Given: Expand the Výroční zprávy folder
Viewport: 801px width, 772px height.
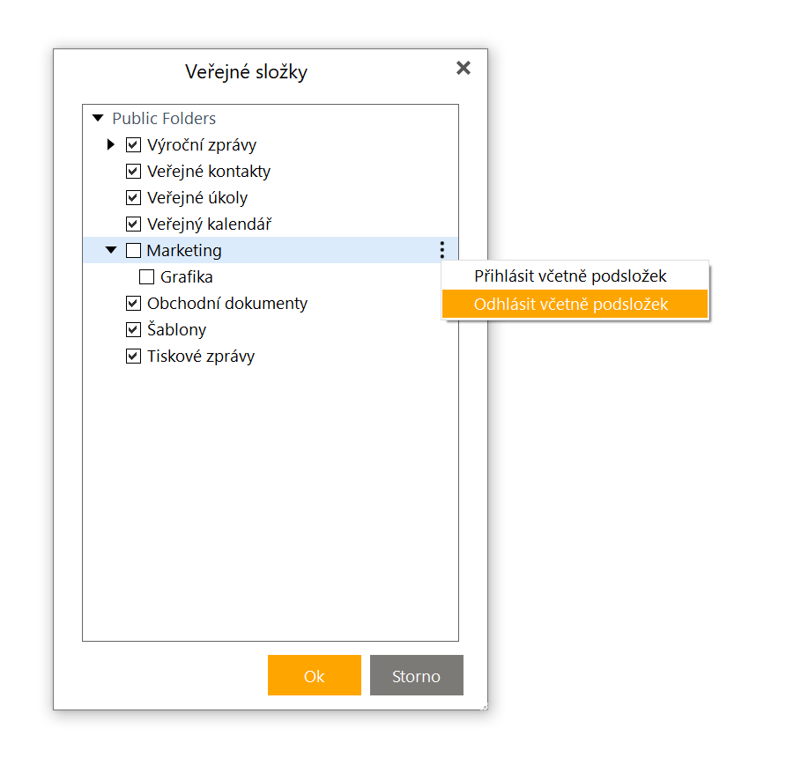Looking at the screenshot, I should pos(111,144).
